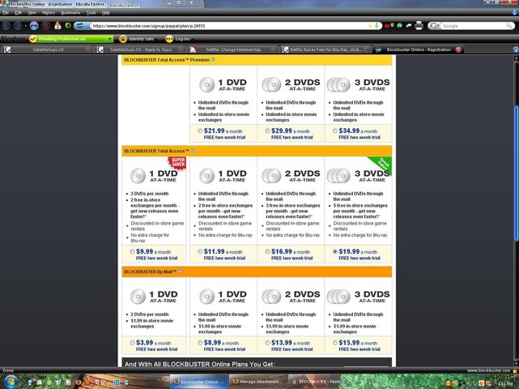519x389 pixels.
Task: Go back using the browser Back arrow
Action: [6, 26]
